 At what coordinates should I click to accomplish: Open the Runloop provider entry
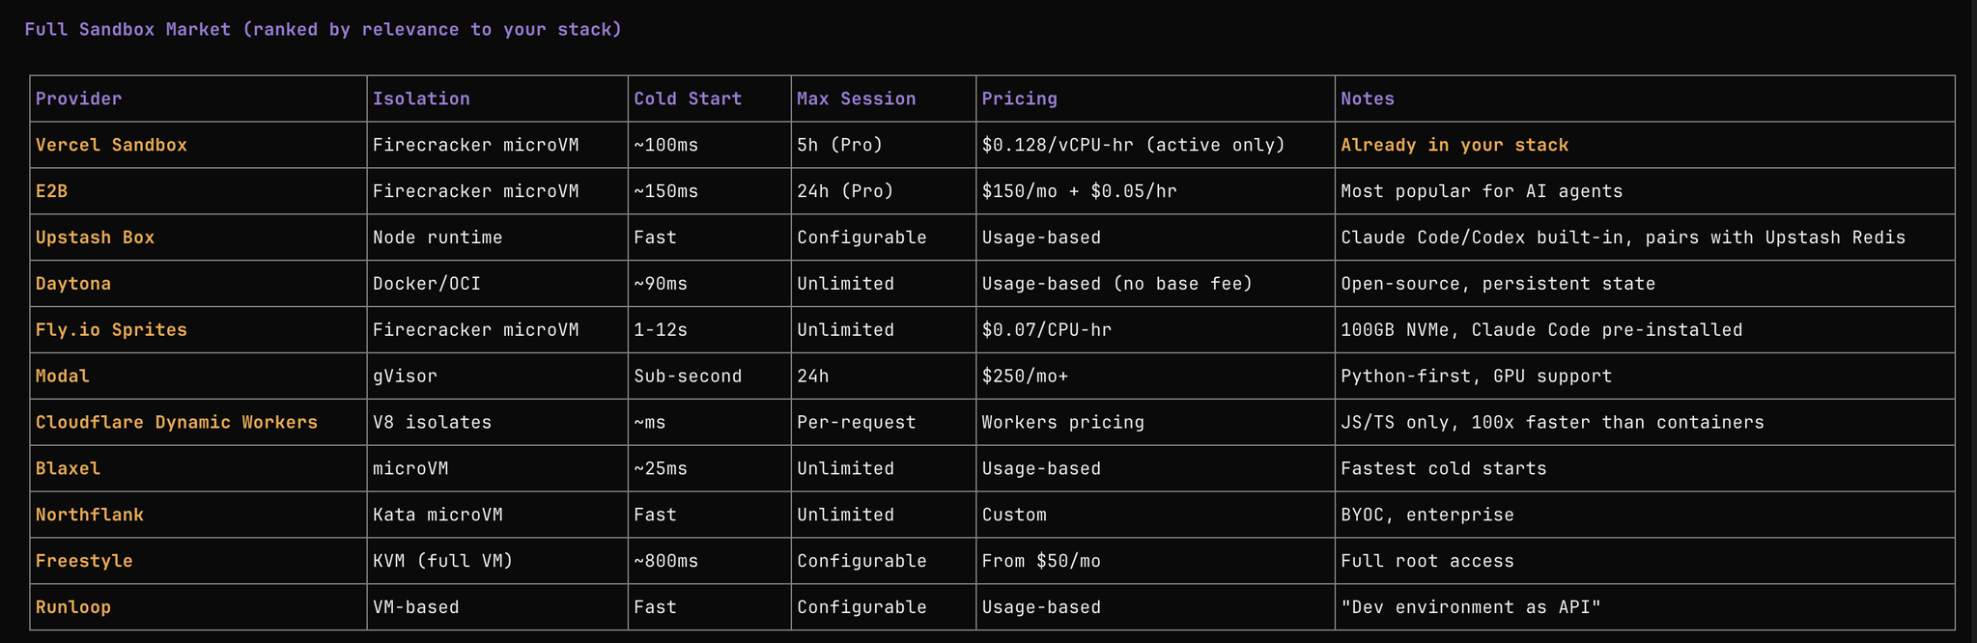tap(73, 608)
